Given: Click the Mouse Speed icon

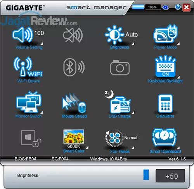Looking at the screenshot, I should pos(74,103).
